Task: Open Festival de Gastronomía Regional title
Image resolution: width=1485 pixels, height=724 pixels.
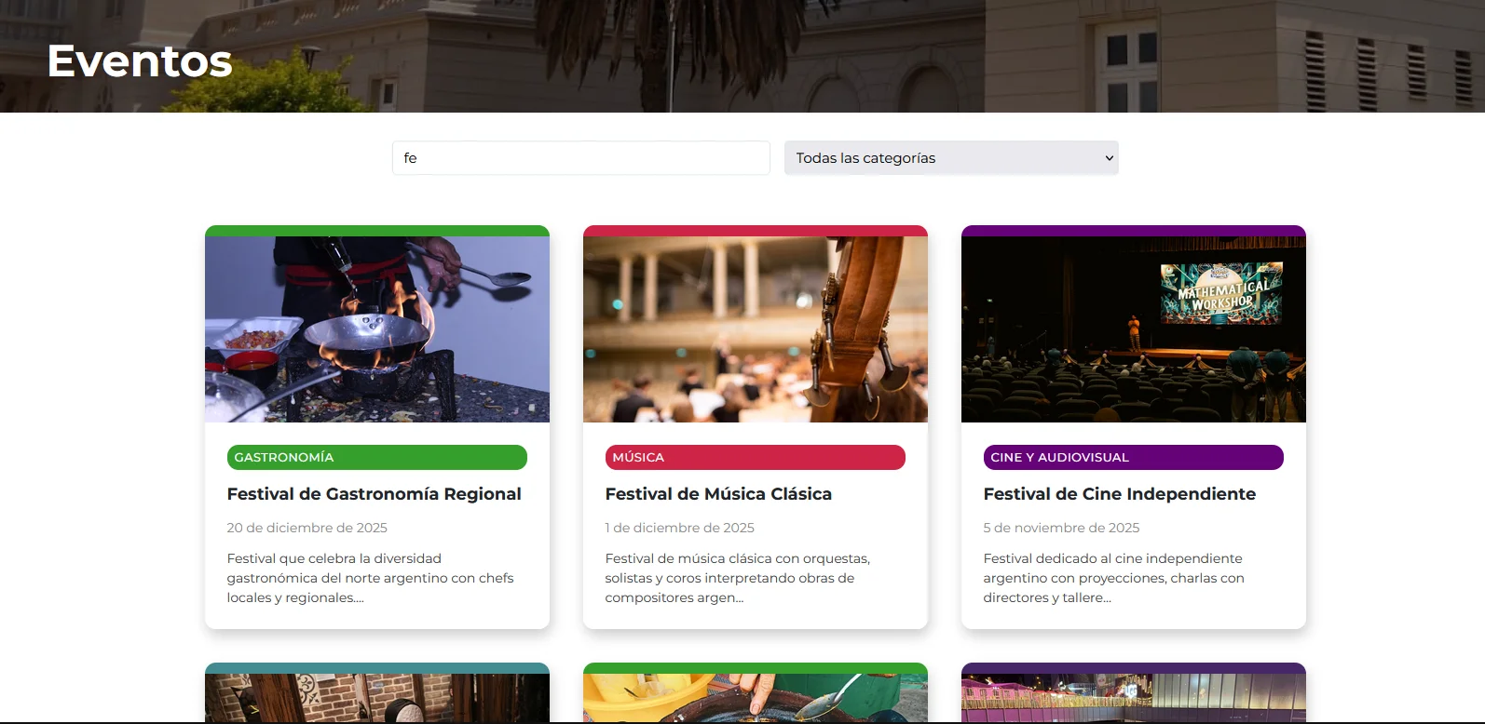Action: (x=374, y=494)
